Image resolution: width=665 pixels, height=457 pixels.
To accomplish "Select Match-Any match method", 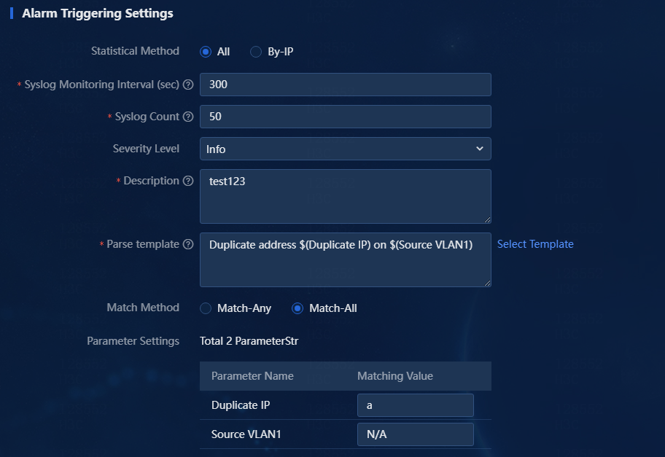I will [206, 308].
